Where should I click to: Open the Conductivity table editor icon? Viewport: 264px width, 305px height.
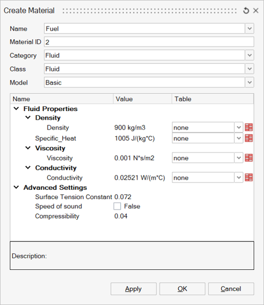[249, 178]
